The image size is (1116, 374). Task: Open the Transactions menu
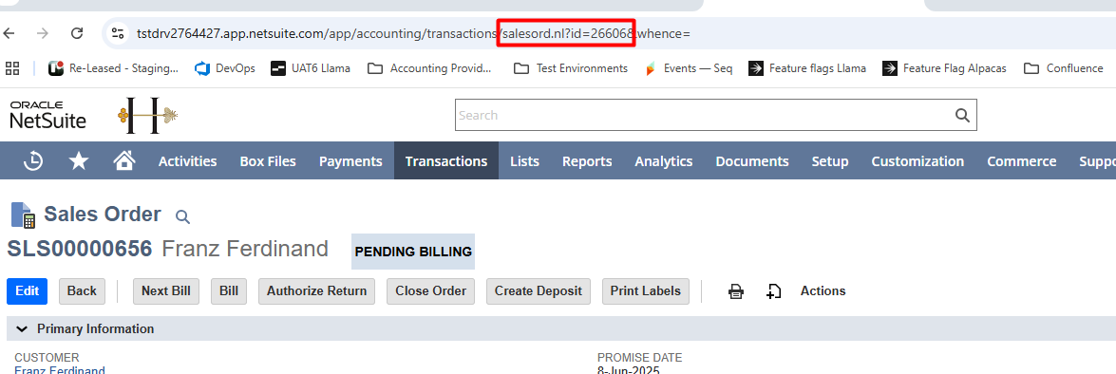pyautogui.click(x=446, y=161)
